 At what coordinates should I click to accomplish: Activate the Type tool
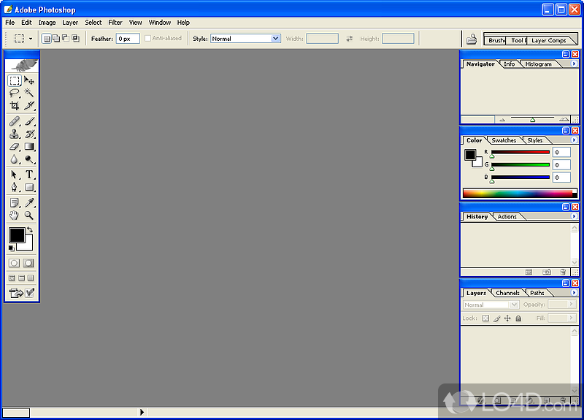coord(29,175)
